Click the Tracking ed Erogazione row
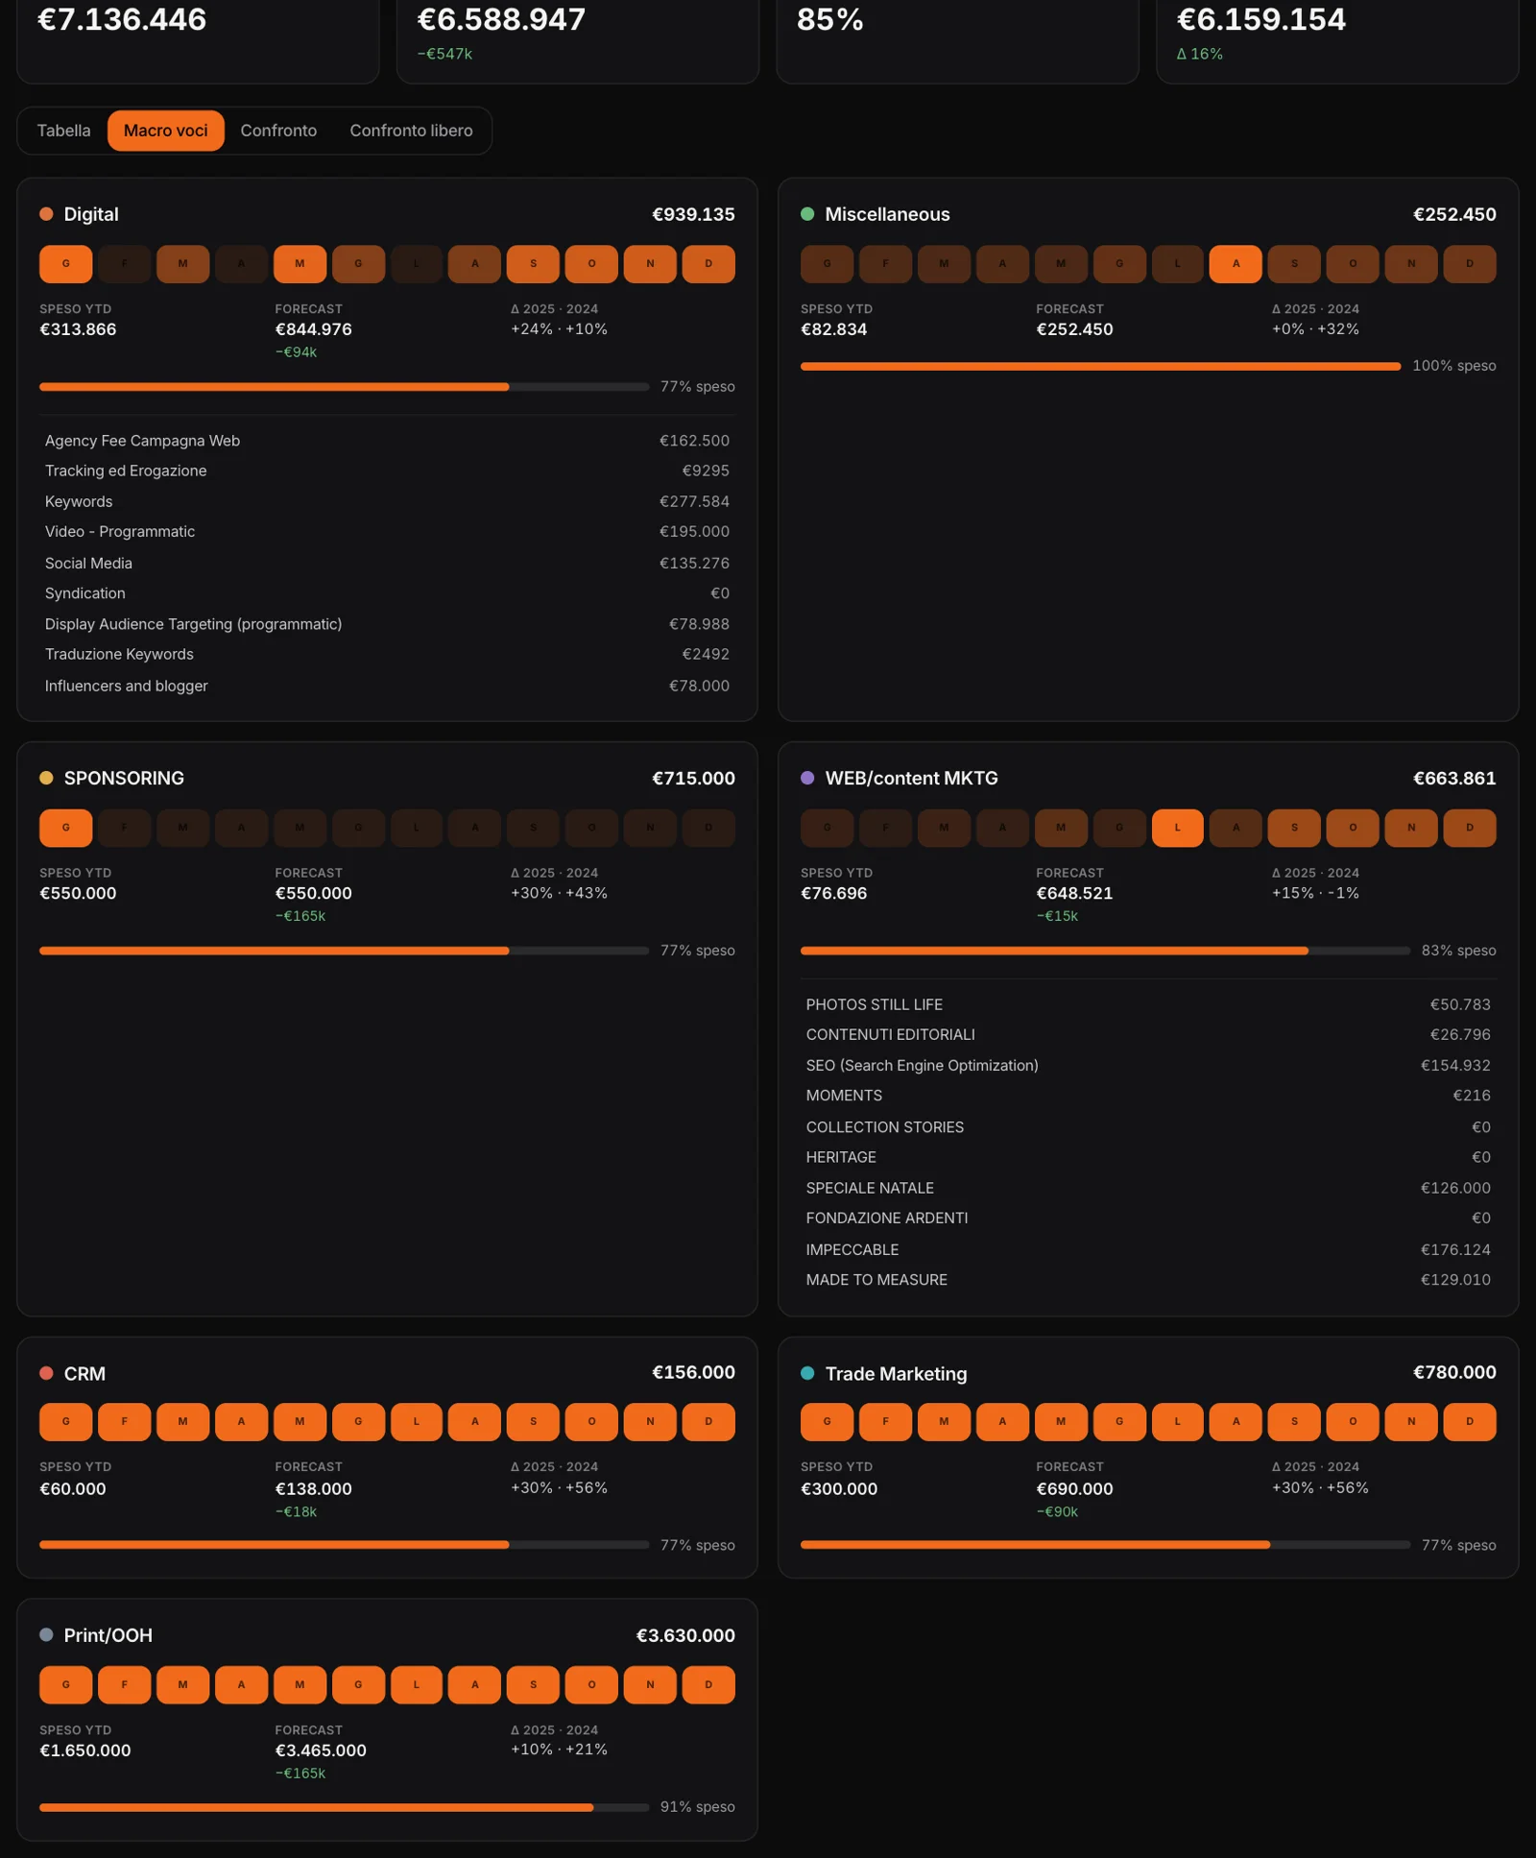 coord(387,471)
